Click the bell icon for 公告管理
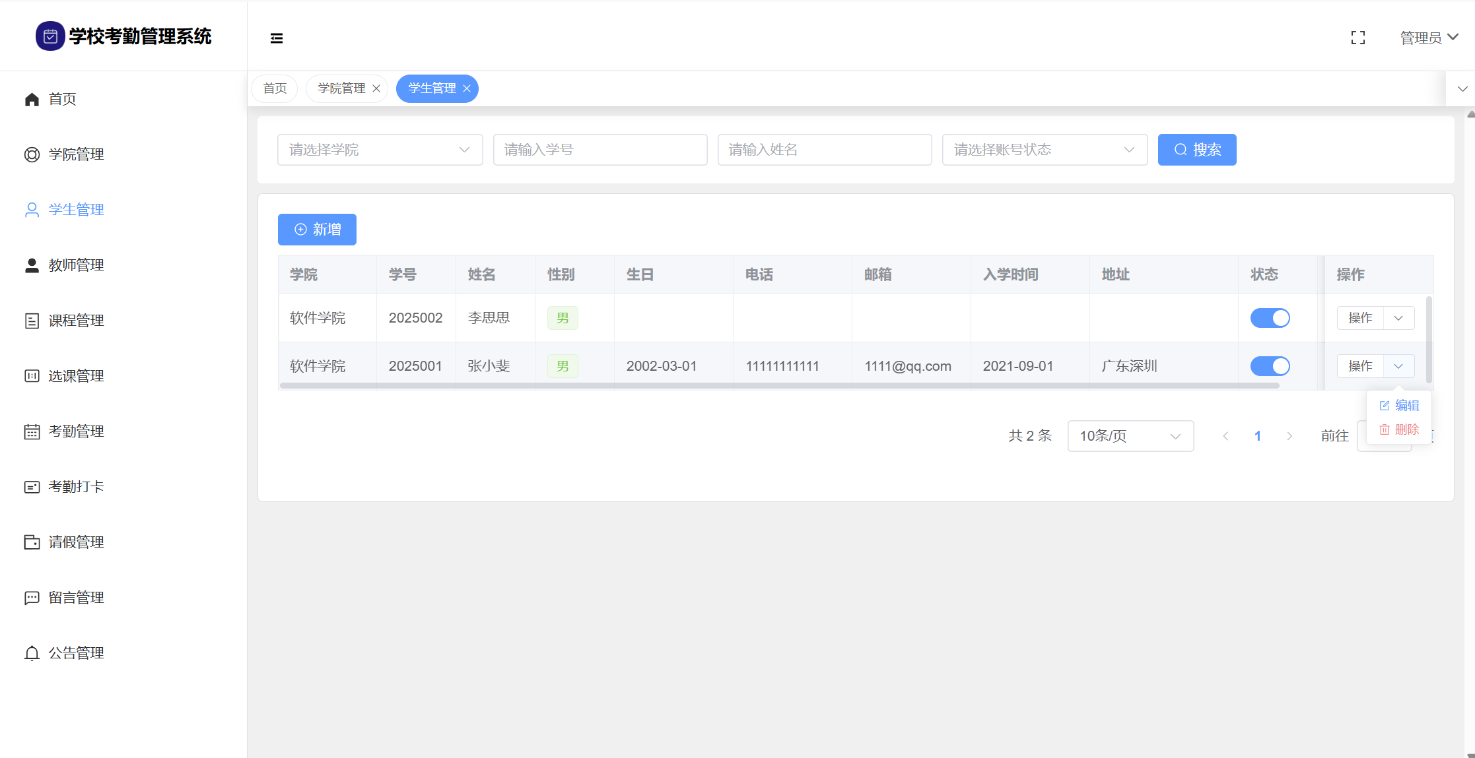The width and height of the screenshot is (1475, 758). click(32, 653)
